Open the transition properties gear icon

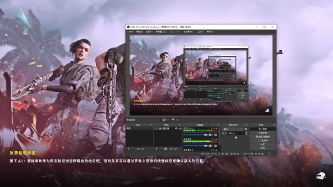pos(246,129)
